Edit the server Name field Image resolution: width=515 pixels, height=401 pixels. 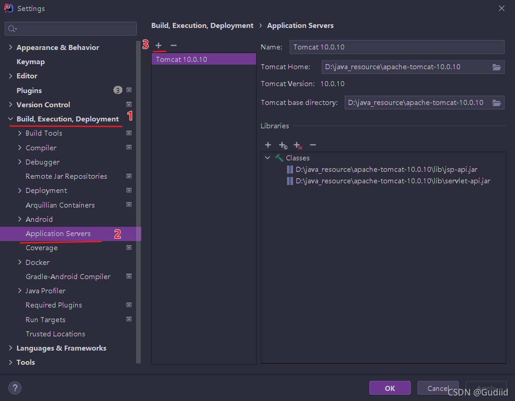397,47
